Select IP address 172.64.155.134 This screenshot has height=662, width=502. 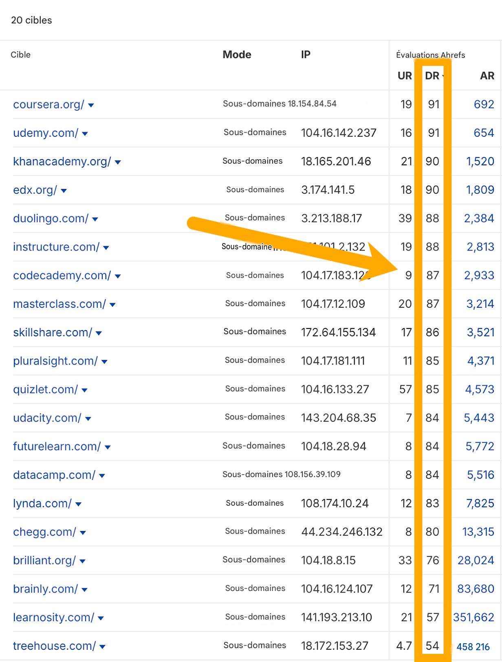(x=338, y=333)
